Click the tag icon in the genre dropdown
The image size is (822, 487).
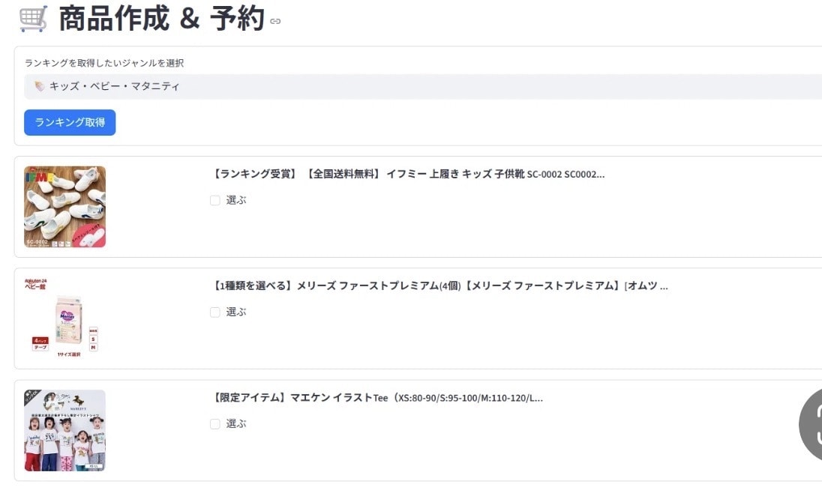point(39,86)
